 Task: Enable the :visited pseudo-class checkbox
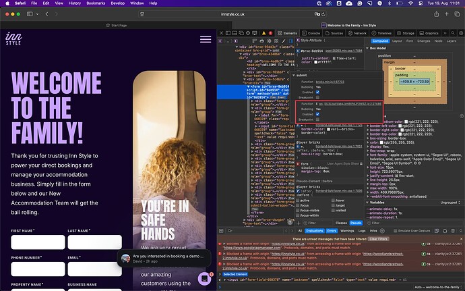pyautogui.click(x=333, y=210)
